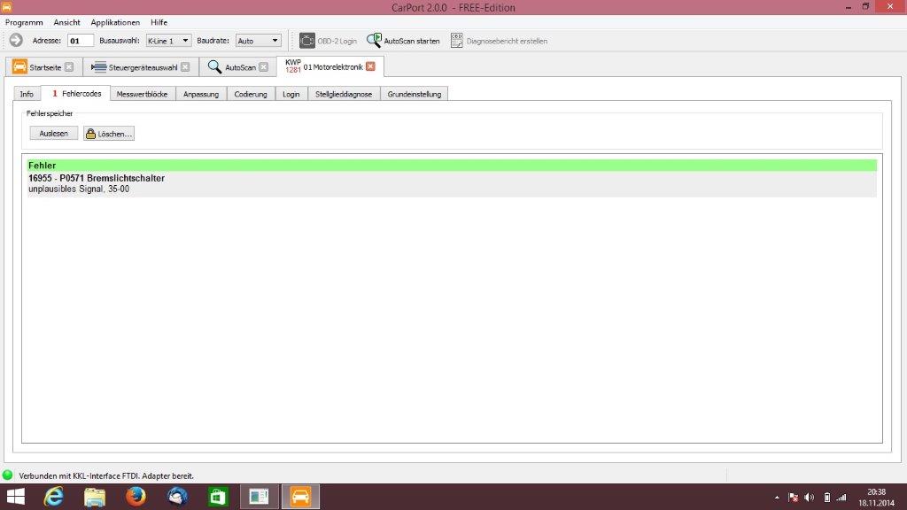Click the volume speaker tray icon
907x510 pixels.
click(x=810, y=498)
